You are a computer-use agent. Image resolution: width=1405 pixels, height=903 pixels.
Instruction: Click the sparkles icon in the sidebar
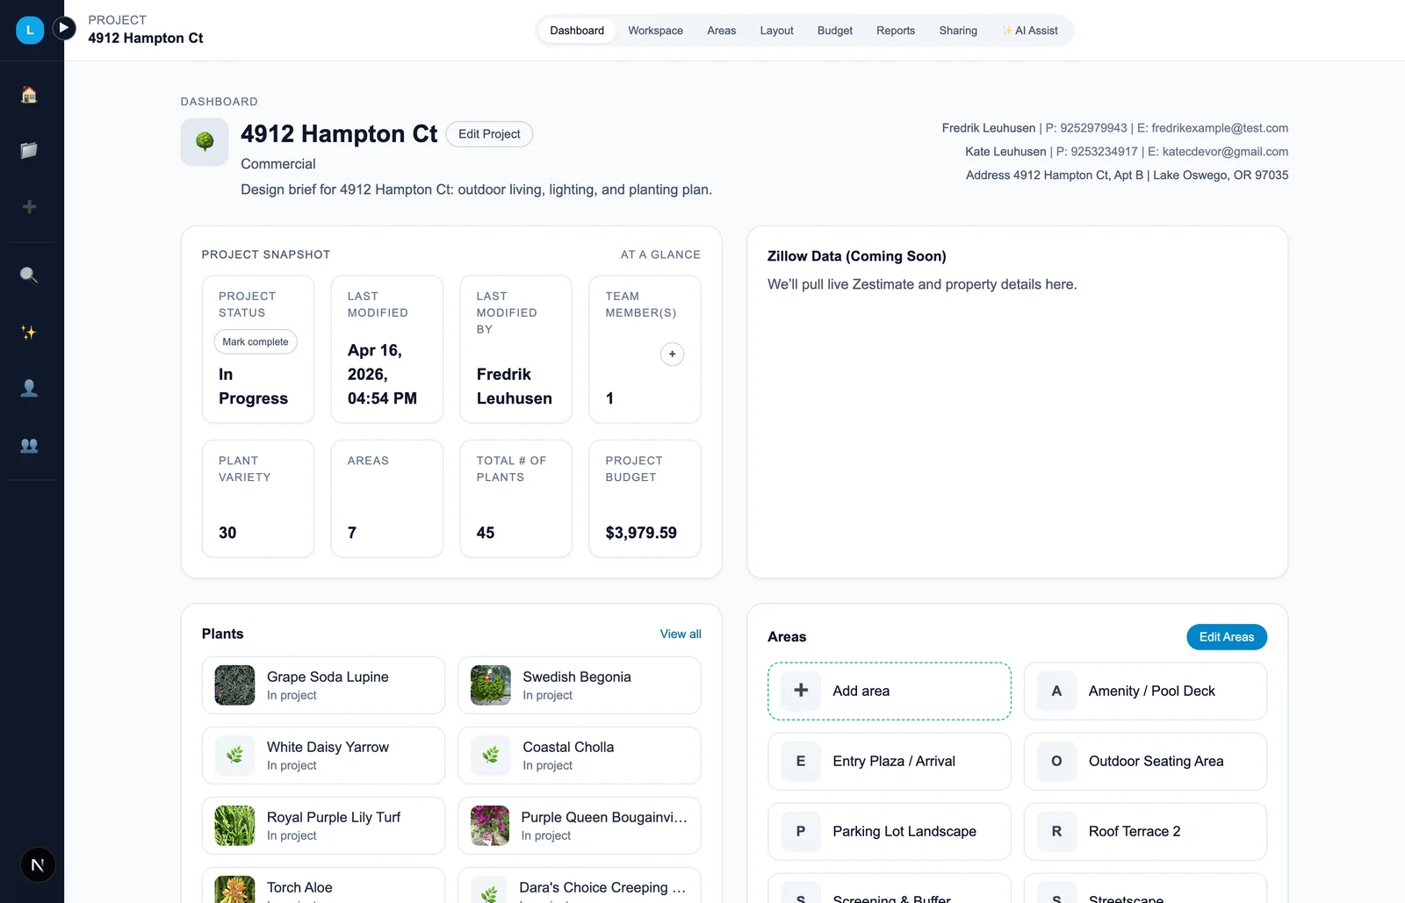29,333
